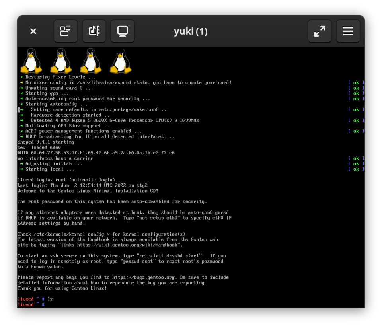Return to the Boxes collection view

(x=65, y=31)
